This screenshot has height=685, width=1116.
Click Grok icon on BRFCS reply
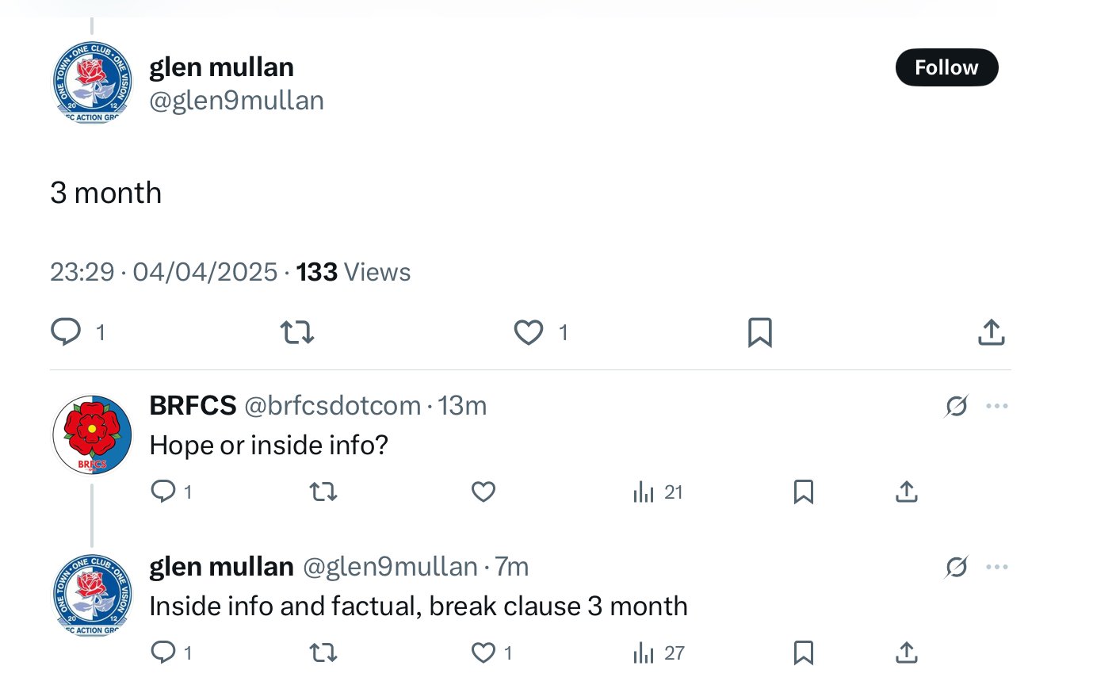pos(957,406)
